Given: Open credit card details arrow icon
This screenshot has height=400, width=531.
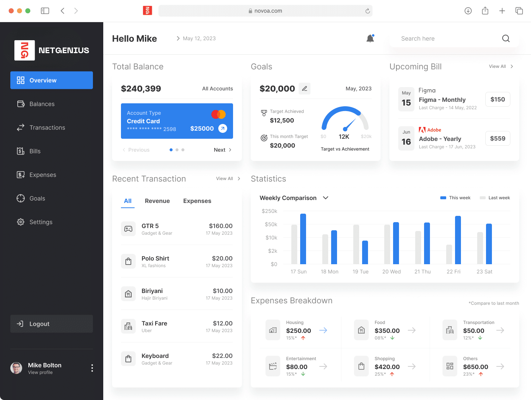Looking at the screenshot, I should (223, 128).
